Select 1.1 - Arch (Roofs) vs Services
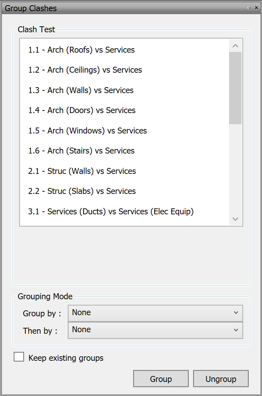The width and height of the screenshot is (262, 396). pyautogui.click(x=81, y=50)
